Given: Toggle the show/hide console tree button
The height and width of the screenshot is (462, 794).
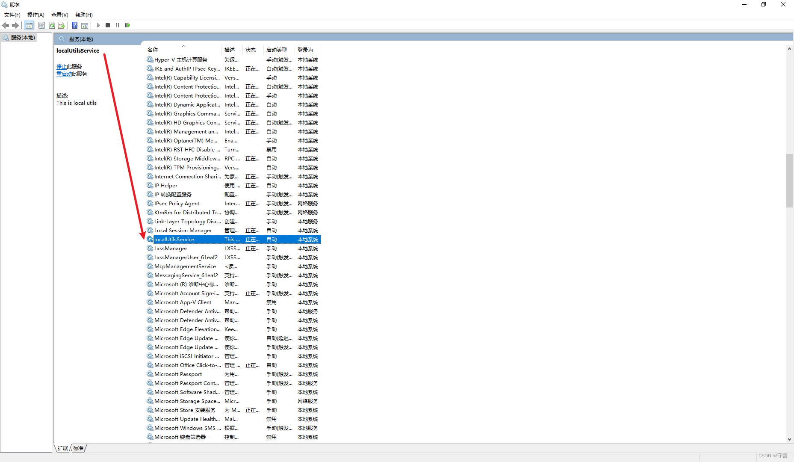Looking at the screenshot, I should (x=29, y=25).
